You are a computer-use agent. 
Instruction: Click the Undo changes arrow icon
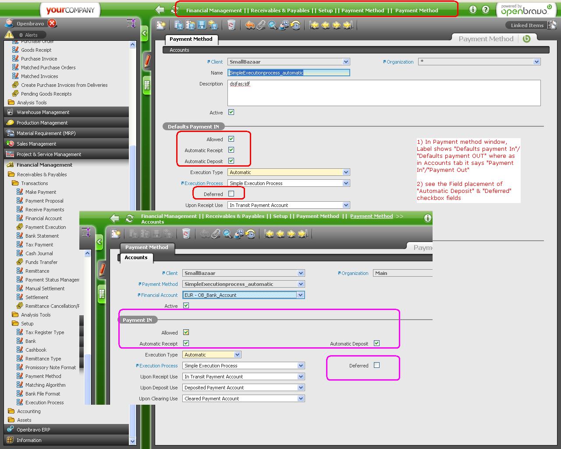coord(249,25)
